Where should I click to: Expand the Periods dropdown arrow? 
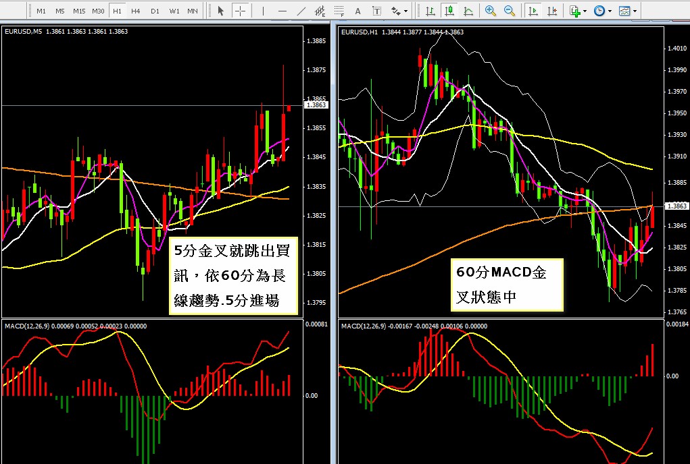(x=610, y=11)
